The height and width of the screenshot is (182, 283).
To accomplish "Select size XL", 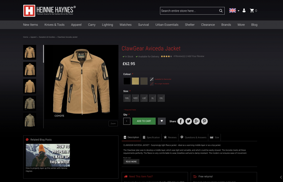I will [x=153, y=98].
